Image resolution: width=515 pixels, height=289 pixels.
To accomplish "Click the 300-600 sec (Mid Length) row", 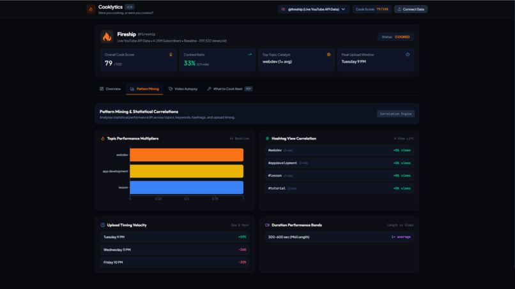I will coord(339,237).
